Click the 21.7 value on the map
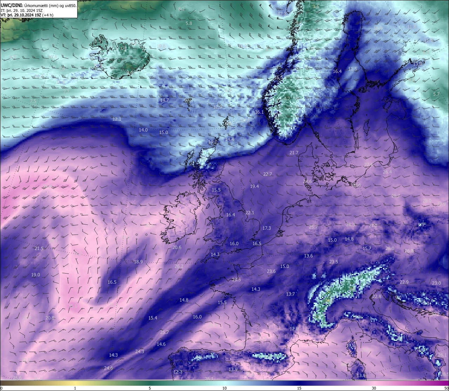Image resolution: width=449 pixels, height=391 pixels. [x=294, y=153]
